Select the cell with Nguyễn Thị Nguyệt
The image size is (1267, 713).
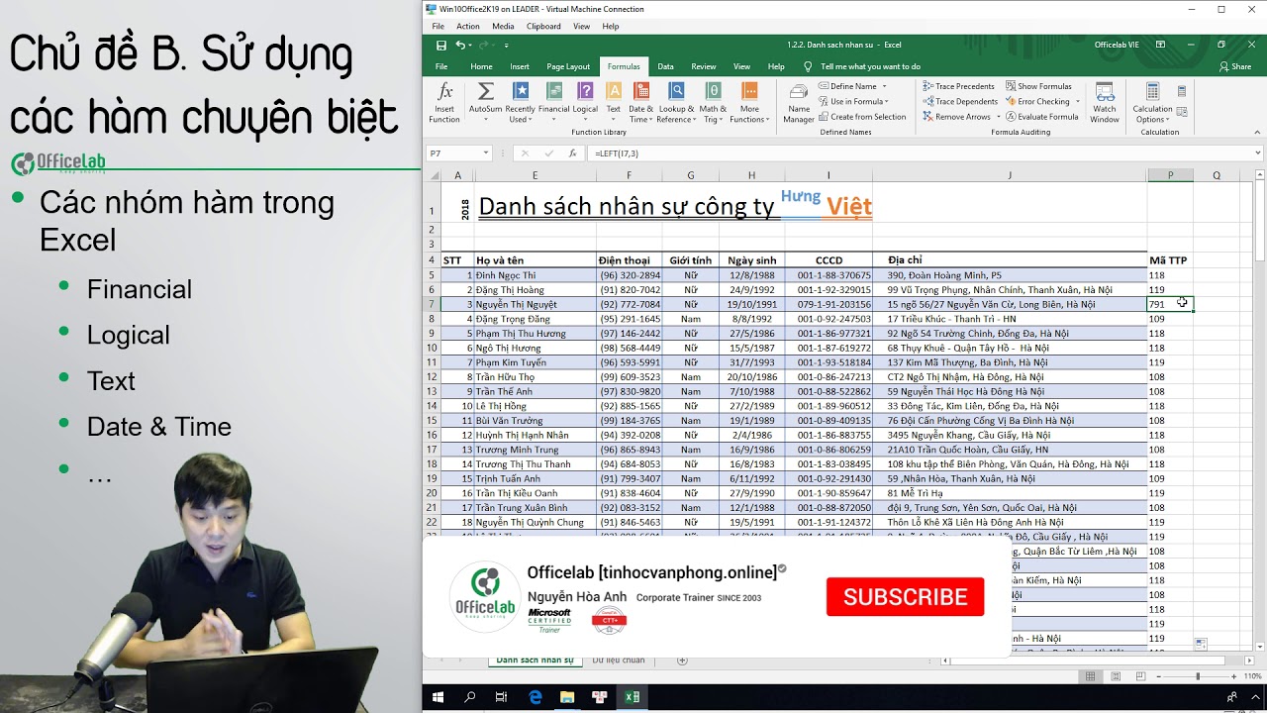pyautogui.click(x=535, y=304)
